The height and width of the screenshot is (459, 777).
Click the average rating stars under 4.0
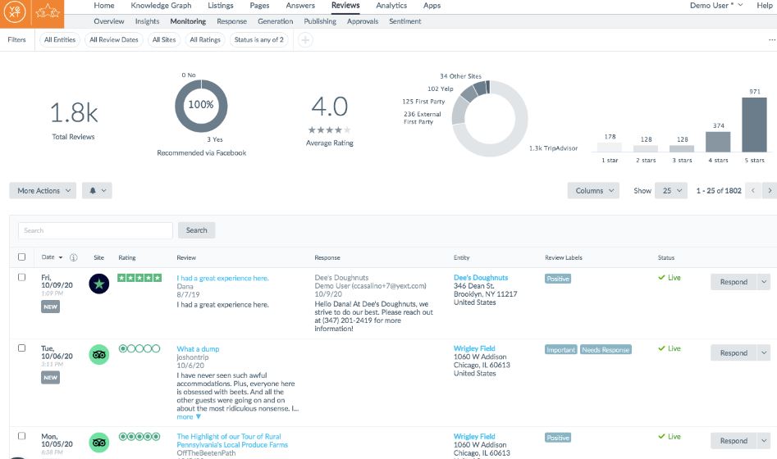click(x=330, y=130)
